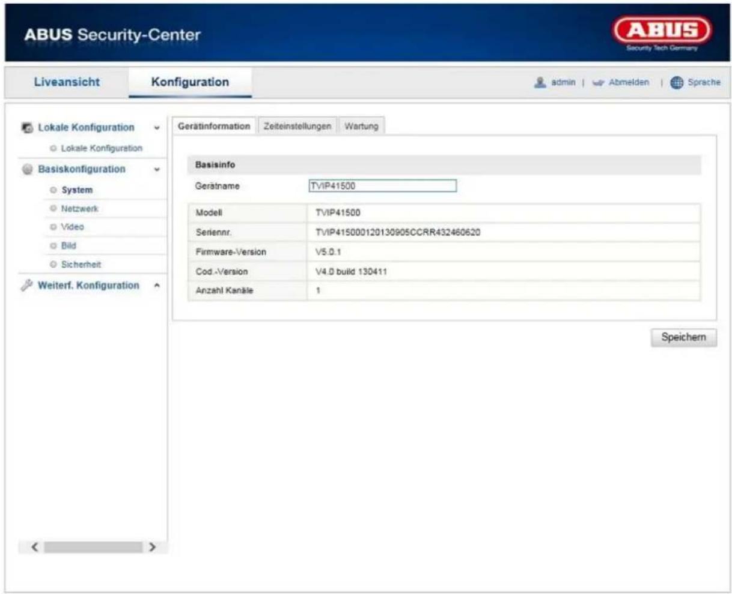
Task: Open the Bild settings item
Action: tap(69, 246)
